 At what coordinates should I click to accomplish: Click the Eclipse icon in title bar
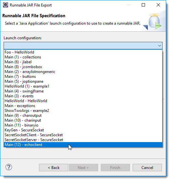(6, 5)
